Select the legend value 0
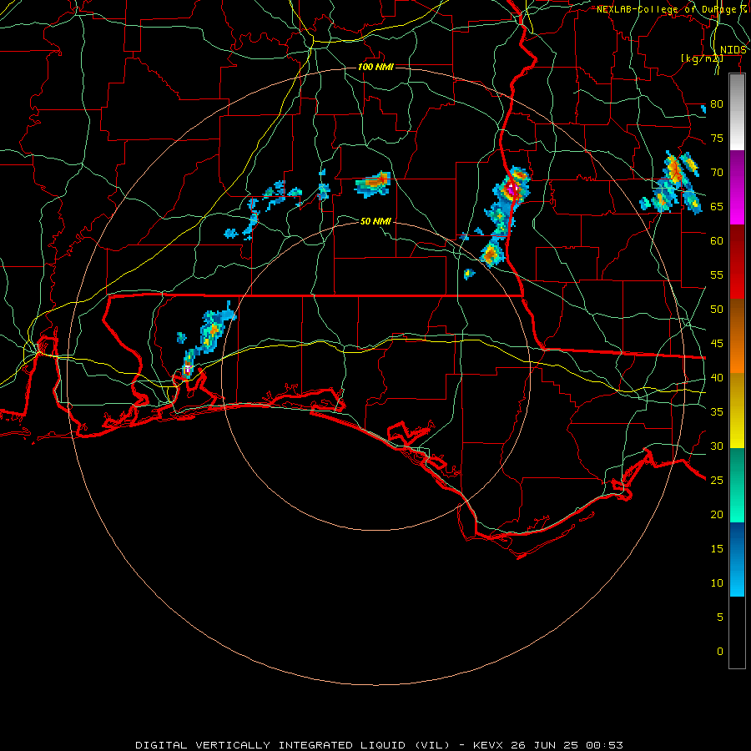 719,652
